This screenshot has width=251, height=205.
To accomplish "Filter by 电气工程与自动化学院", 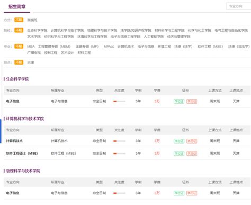I will coord(231,30).
